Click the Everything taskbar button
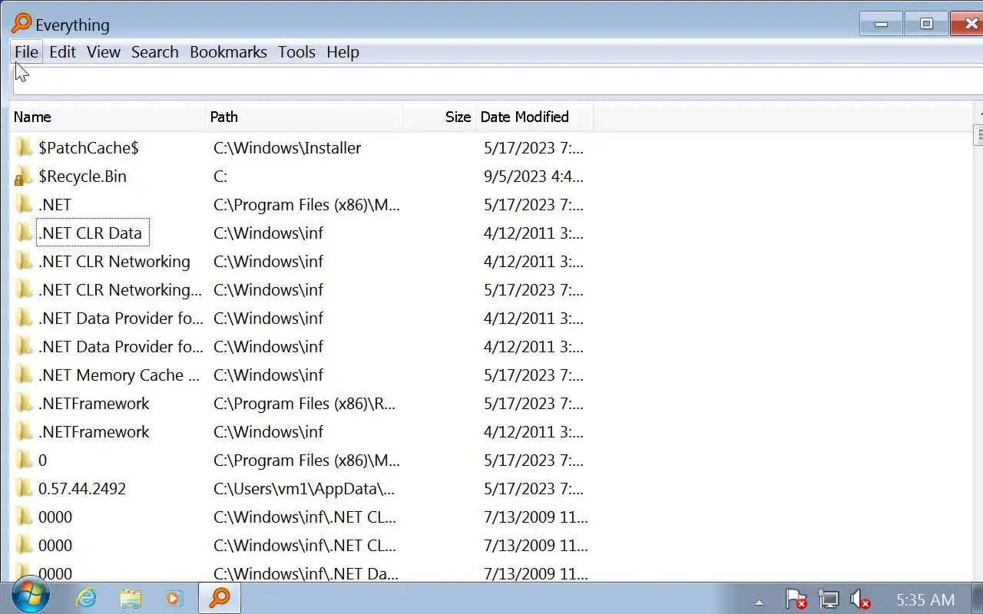Viewport: 983px width, 614px height. [x=220, y=598]
